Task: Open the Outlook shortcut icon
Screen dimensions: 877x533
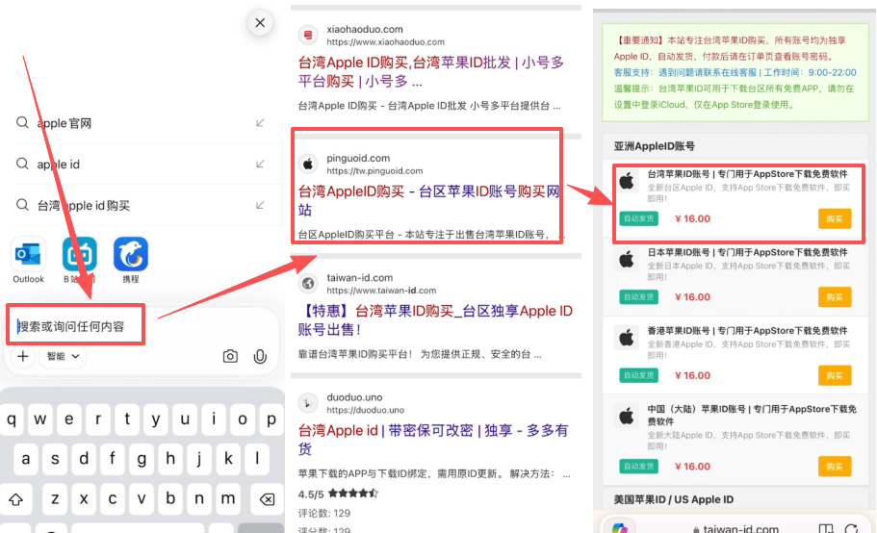Action: (28, 254)
